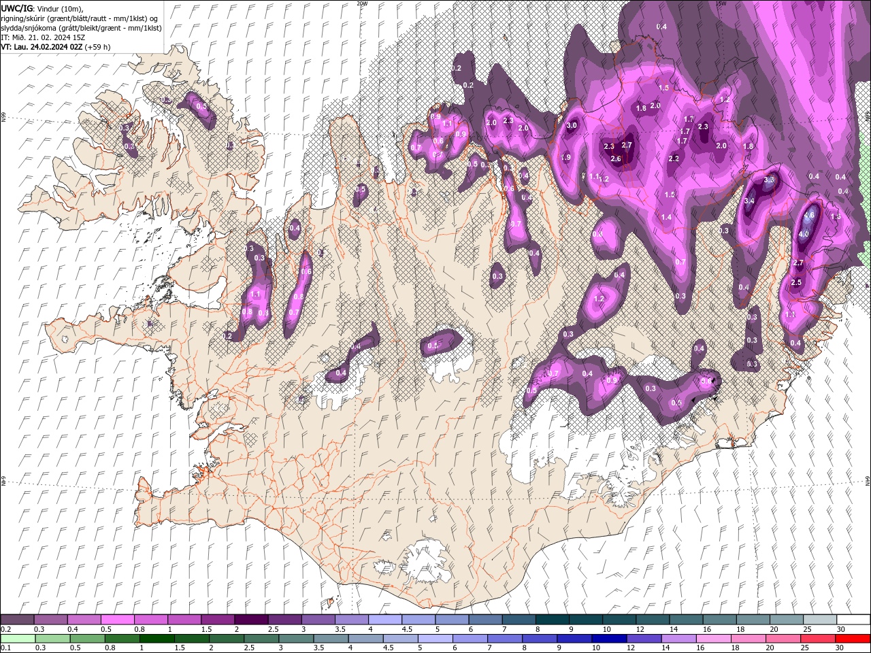871x653 pixels.
Task: Select the deep blue rain swatch between 10 and 12
Action: coord(609,638)
